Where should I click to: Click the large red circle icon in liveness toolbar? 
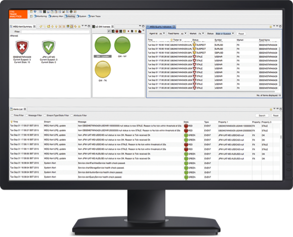(117, 31)
